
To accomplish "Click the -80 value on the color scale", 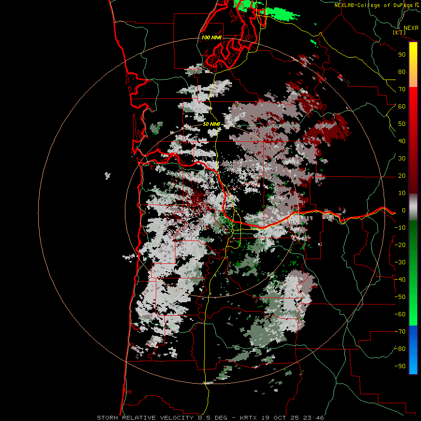I will [x=400, y=349].
